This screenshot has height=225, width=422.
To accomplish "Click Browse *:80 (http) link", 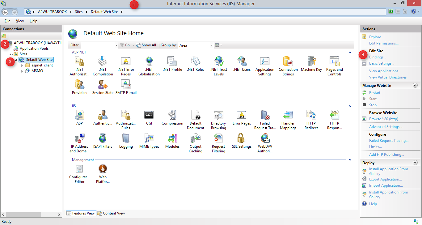I will (384, 119).
